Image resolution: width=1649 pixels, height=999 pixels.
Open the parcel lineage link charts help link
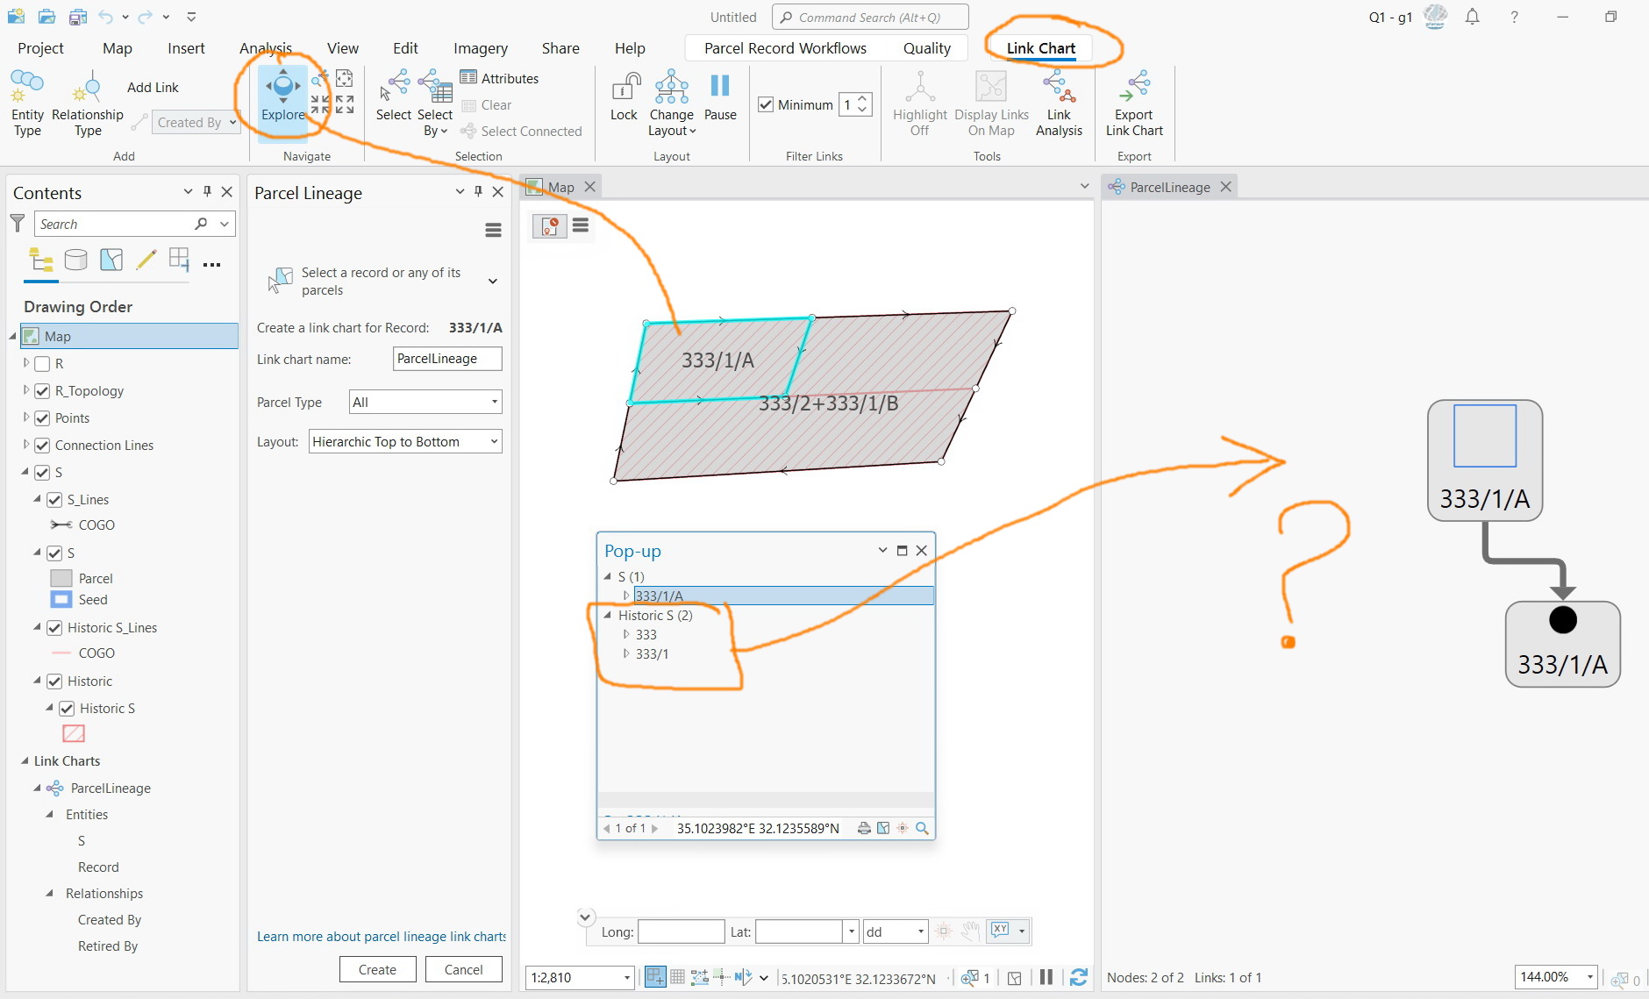[380, 936]
